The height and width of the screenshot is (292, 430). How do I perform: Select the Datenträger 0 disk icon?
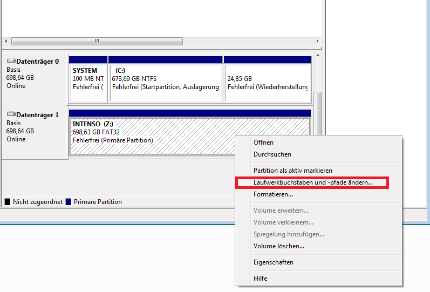pos(11,60)
